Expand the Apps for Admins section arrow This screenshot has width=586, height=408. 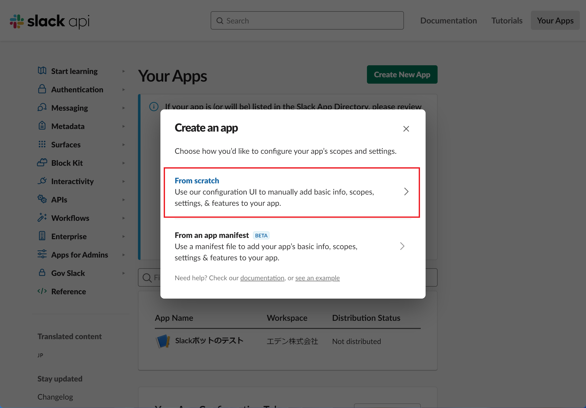point(124,255)
